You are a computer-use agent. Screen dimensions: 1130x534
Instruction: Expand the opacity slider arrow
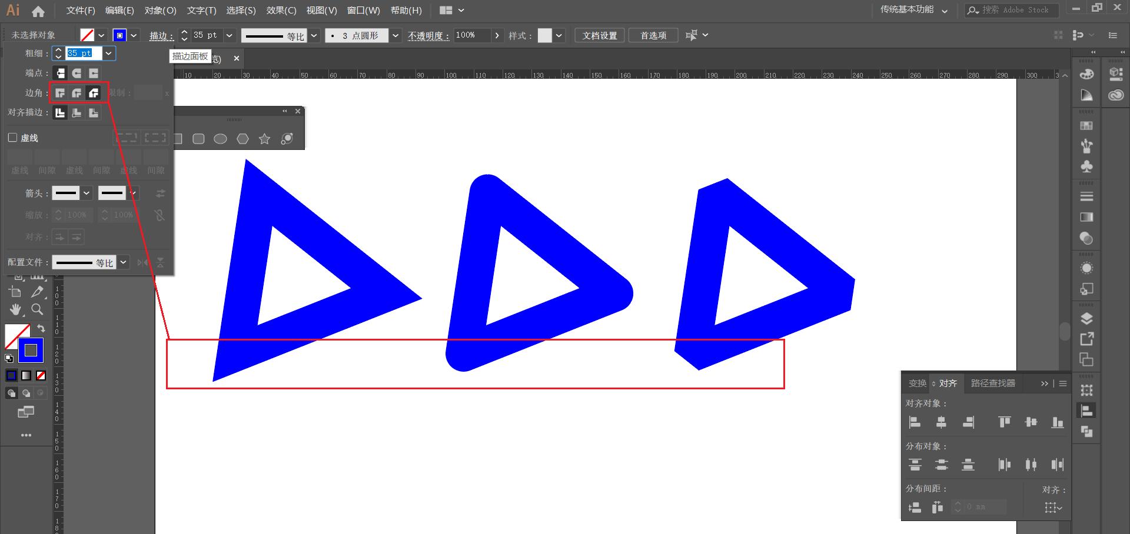point(497,35)
